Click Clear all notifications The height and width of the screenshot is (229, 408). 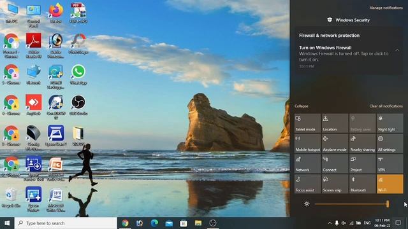[386, 106]
